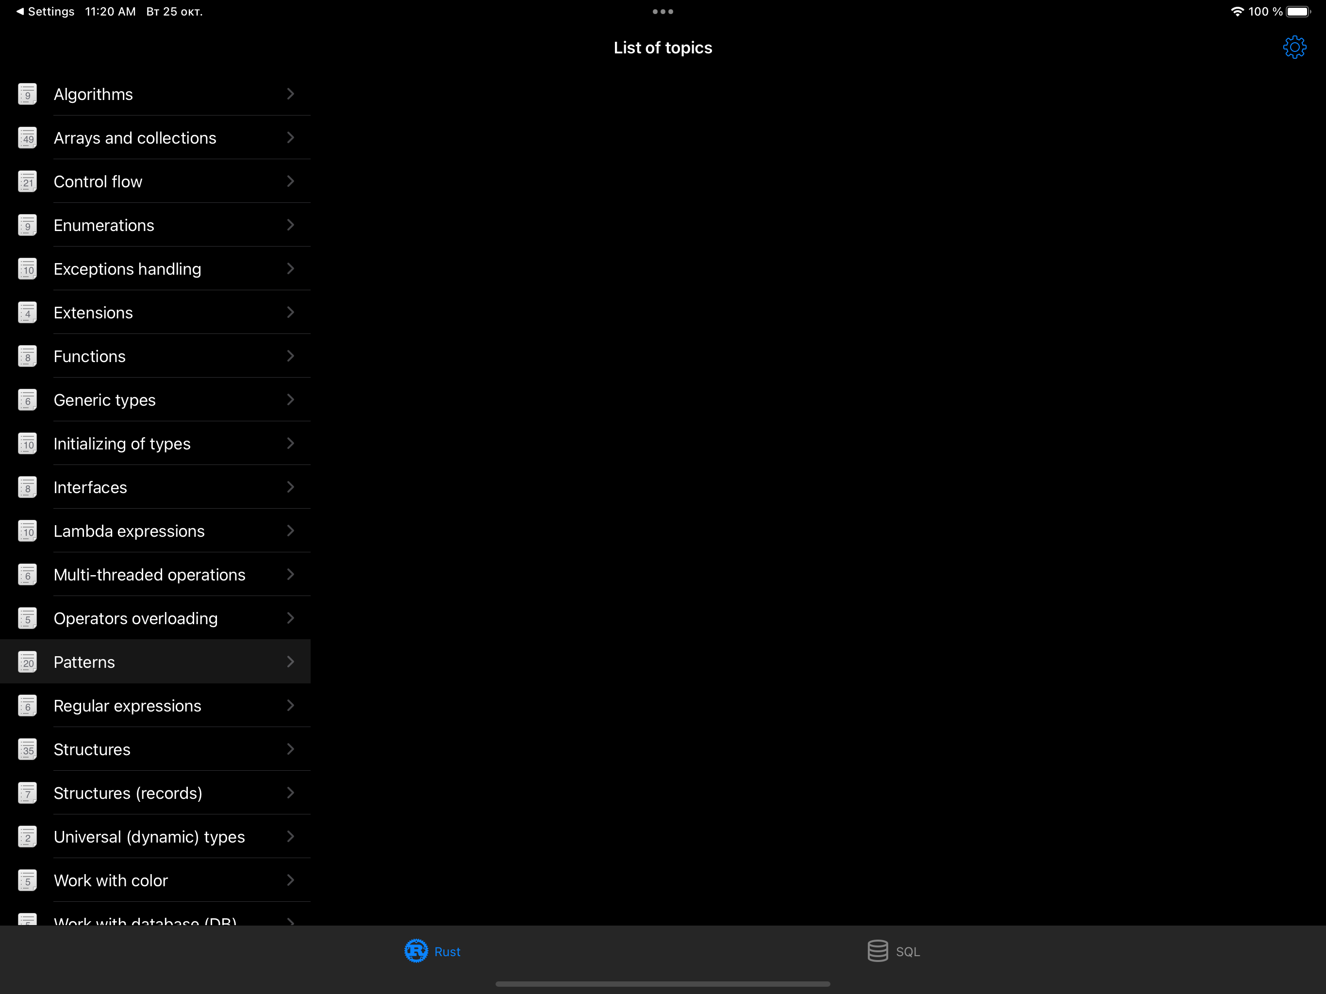
Task: Open the Lambda expressions topic
Action: point(155,531)
